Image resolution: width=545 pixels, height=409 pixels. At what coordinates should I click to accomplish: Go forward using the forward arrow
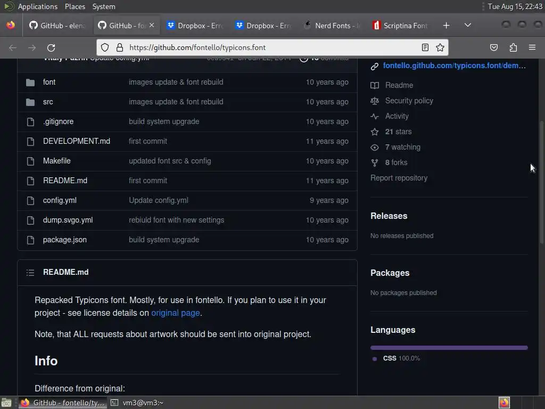[x=32, y=47]
